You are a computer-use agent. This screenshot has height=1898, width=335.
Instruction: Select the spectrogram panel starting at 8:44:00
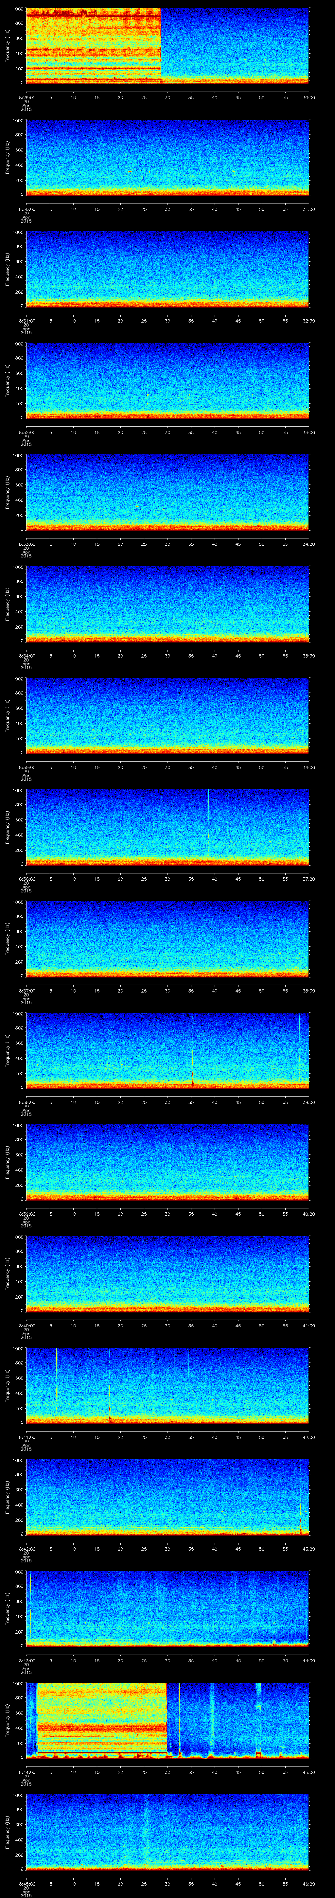click(x=167, y=1720)
